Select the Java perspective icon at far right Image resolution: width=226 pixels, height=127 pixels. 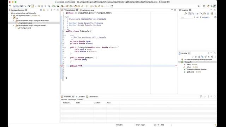[215, 6]
